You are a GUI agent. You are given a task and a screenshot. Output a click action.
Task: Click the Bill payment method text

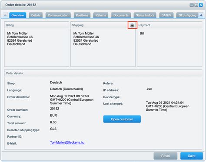coord(142,33)
